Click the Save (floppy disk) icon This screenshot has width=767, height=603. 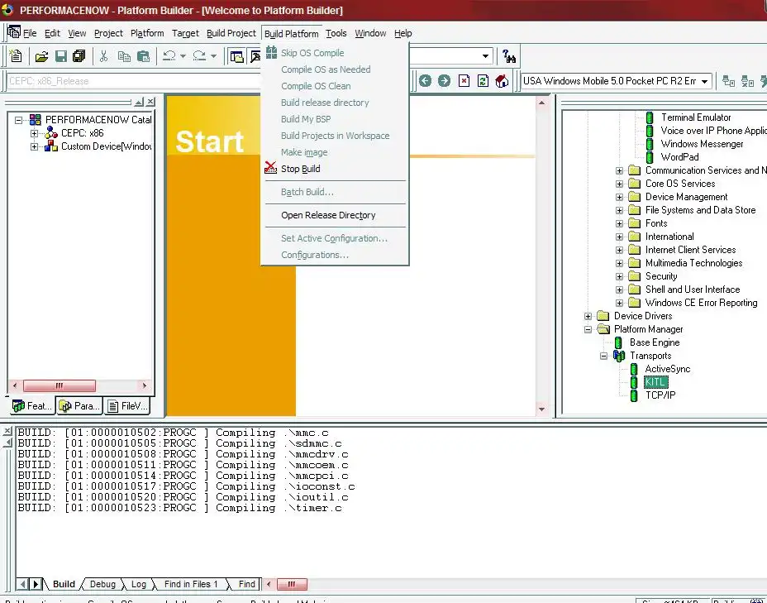coord(60,56)
